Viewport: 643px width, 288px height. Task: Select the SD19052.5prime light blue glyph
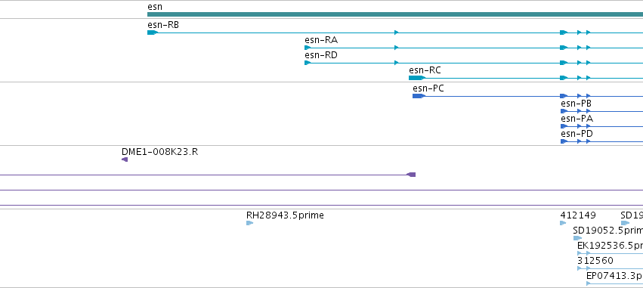click(x=577, y=238)
